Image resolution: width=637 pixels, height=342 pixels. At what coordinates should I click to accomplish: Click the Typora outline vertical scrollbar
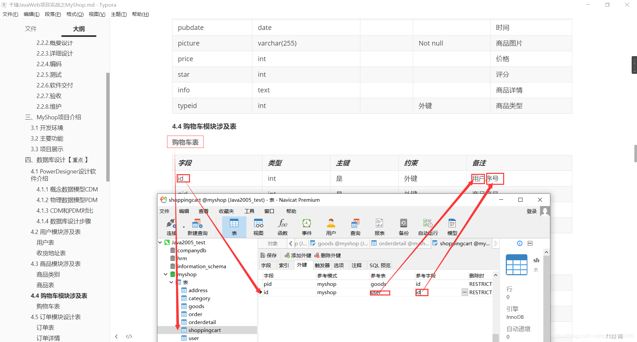[x=108, y=127]
